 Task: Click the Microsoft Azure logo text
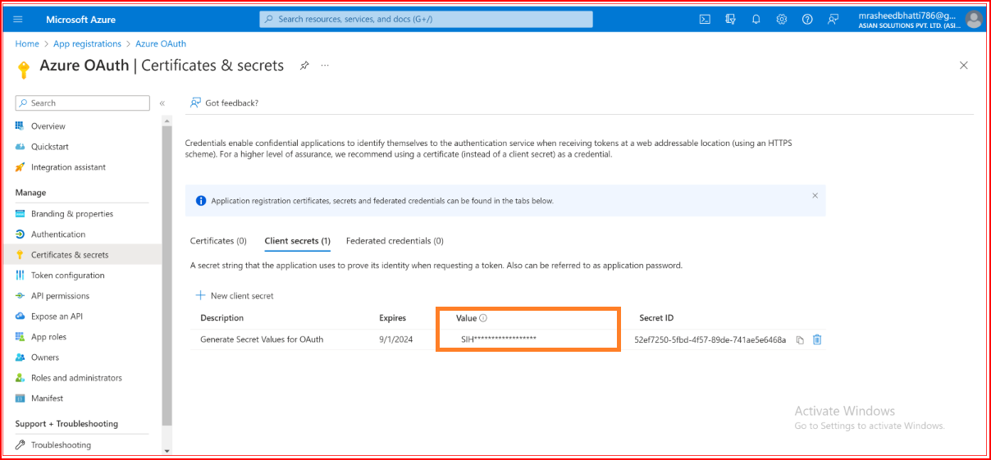(x=80, y=19)
